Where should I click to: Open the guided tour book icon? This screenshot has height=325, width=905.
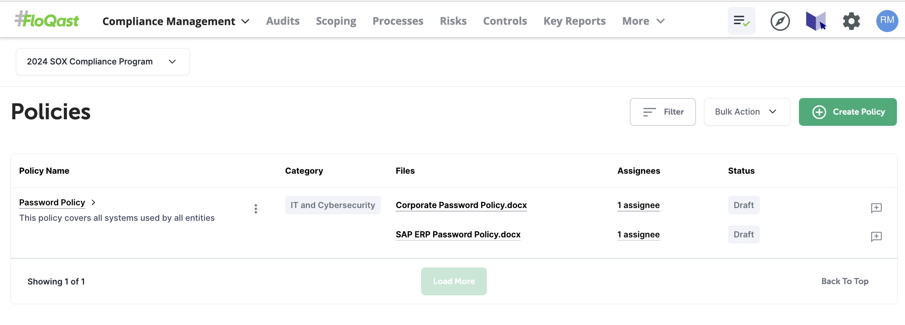pos(816,21)
